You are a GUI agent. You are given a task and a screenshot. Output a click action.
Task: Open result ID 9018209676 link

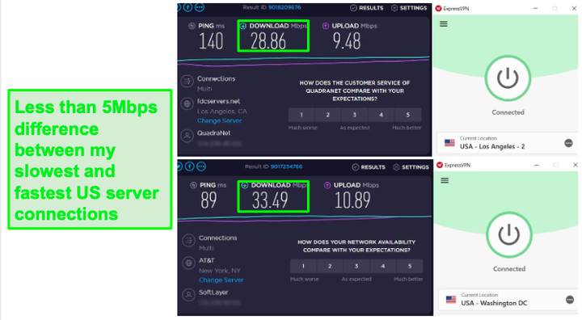click(285, 7)
